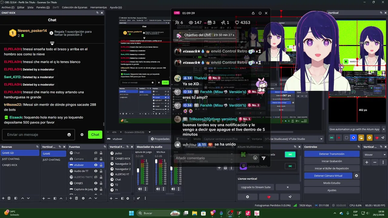Click the red record icon in Vertical toolbar
Screen dimensions: 388x218
339,138
